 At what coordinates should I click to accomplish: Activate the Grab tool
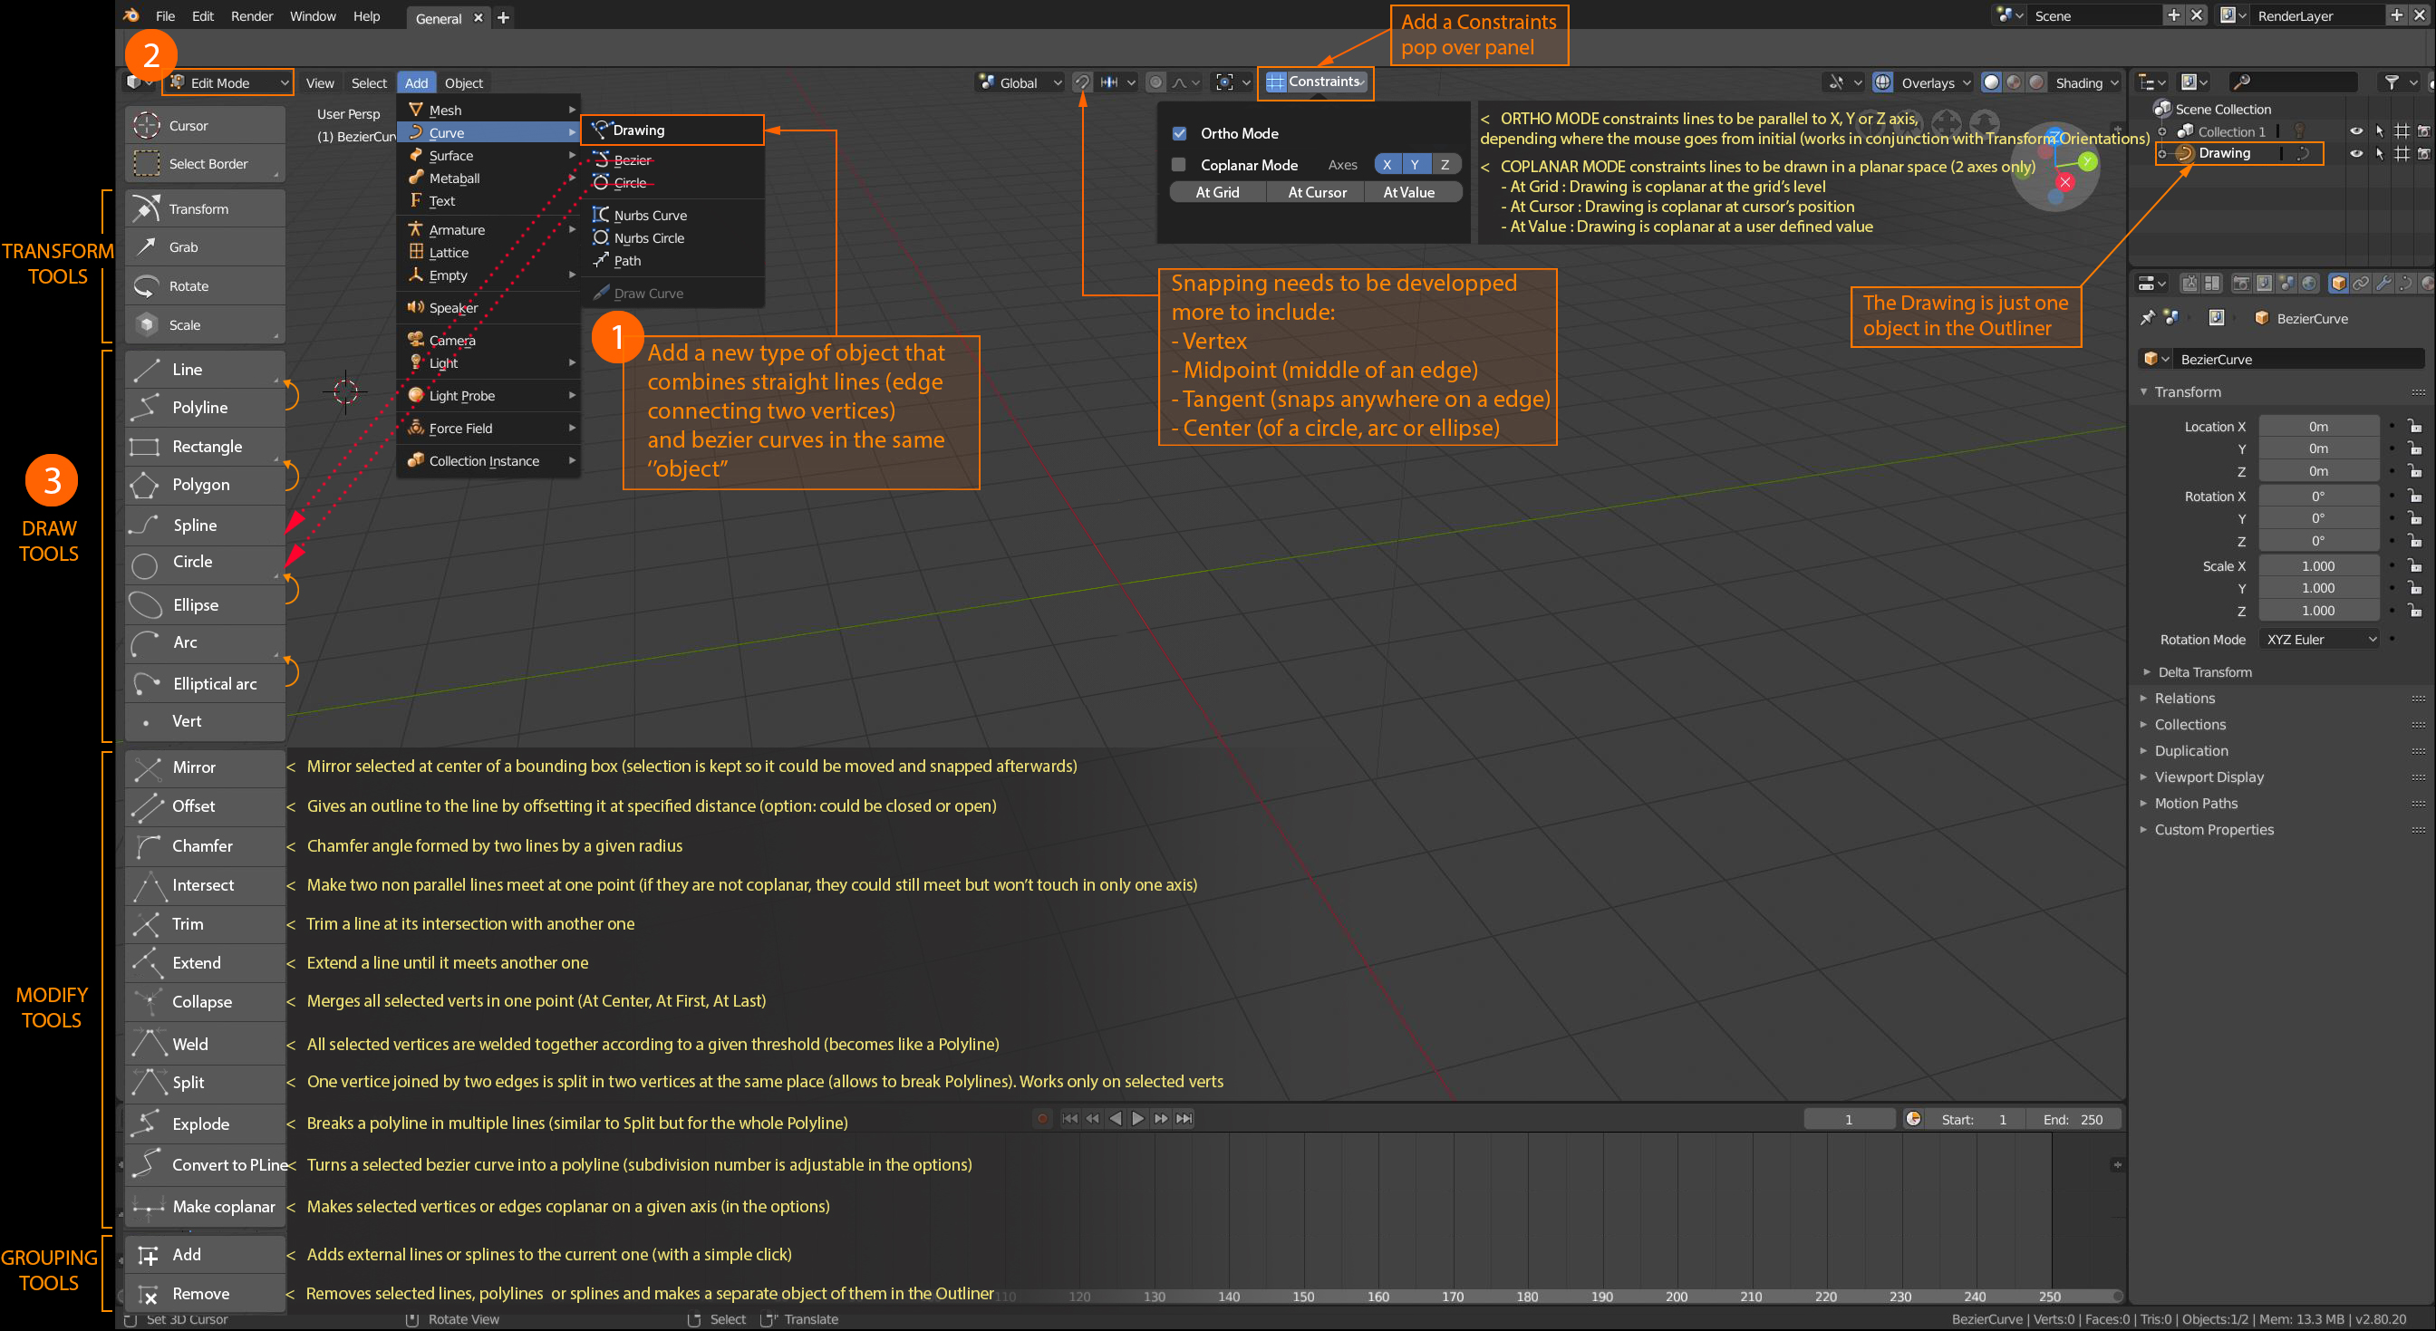[204, 246]
